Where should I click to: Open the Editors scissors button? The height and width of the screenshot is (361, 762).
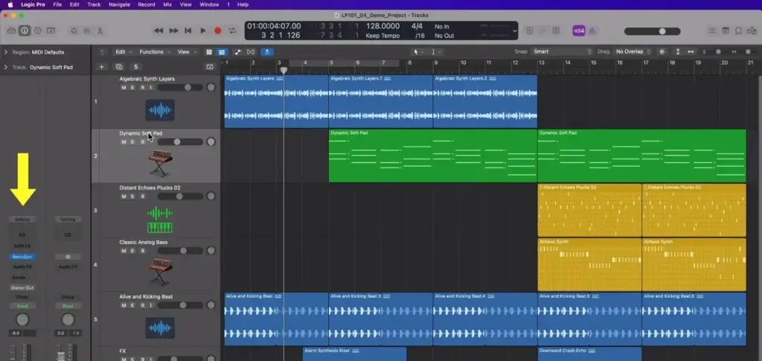tap(100, 31)
